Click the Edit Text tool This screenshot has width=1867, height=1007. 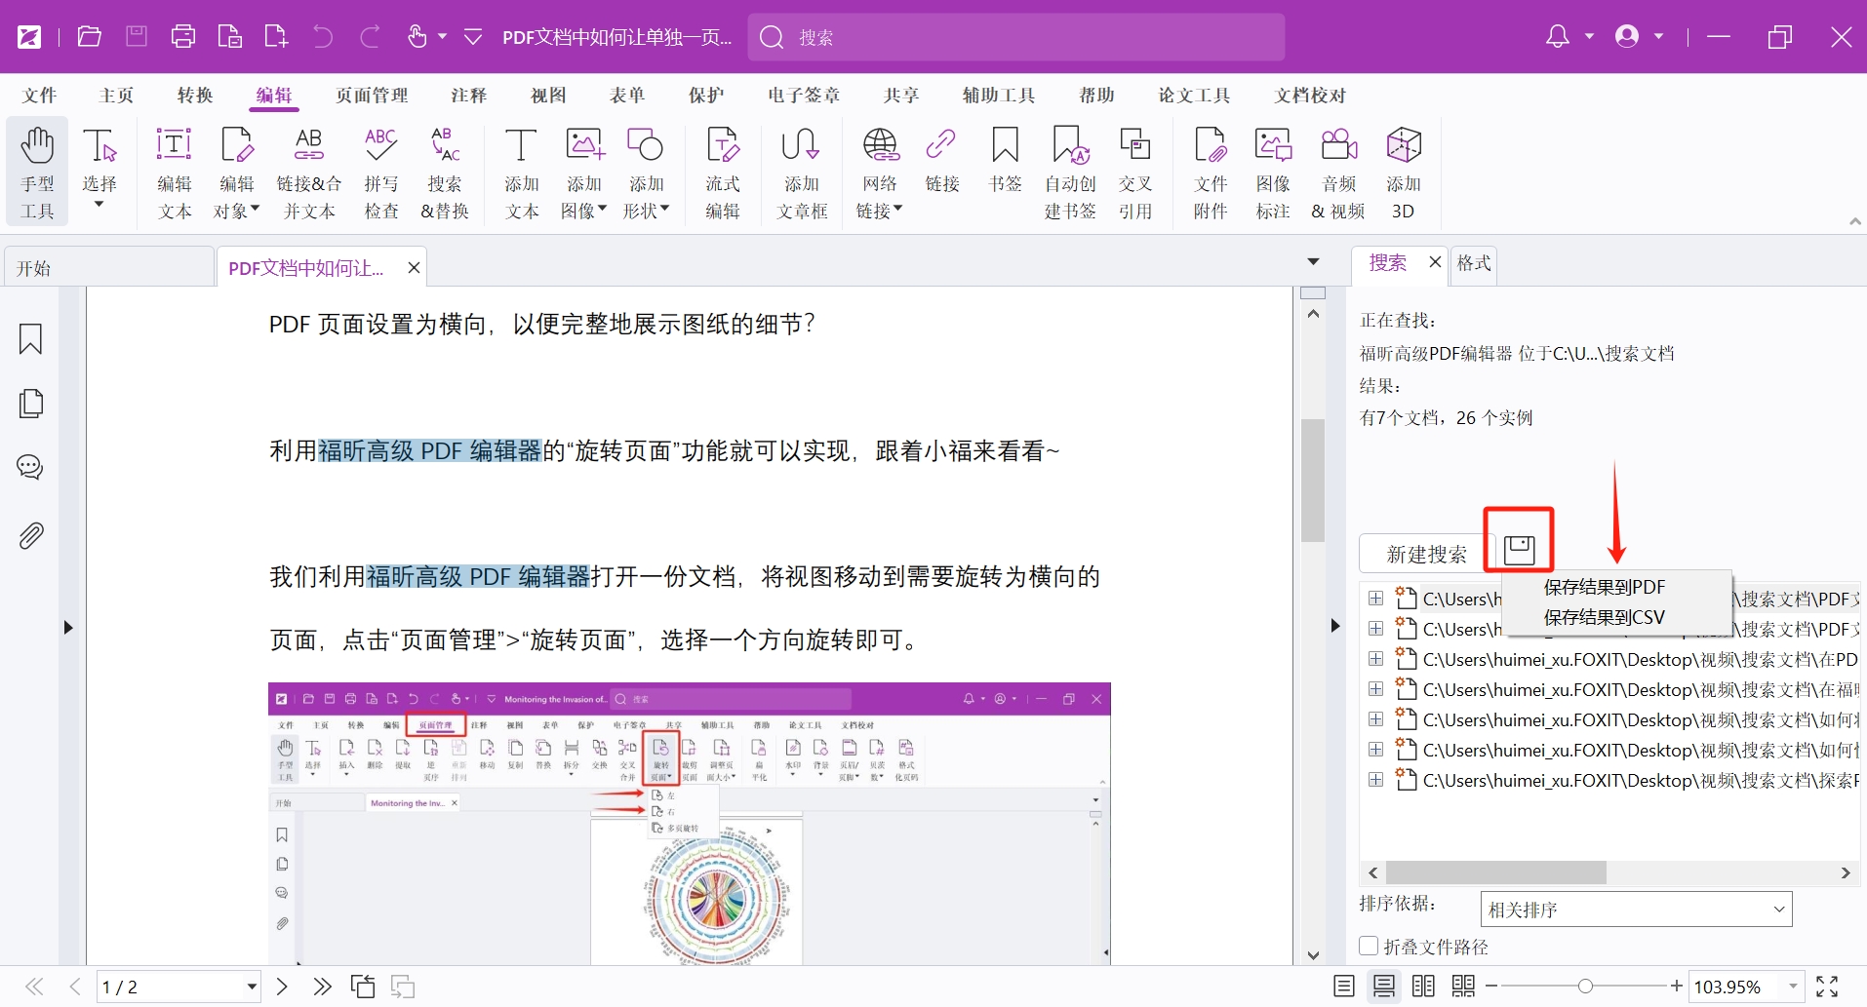pyautogui.click(x=175, y=173)
